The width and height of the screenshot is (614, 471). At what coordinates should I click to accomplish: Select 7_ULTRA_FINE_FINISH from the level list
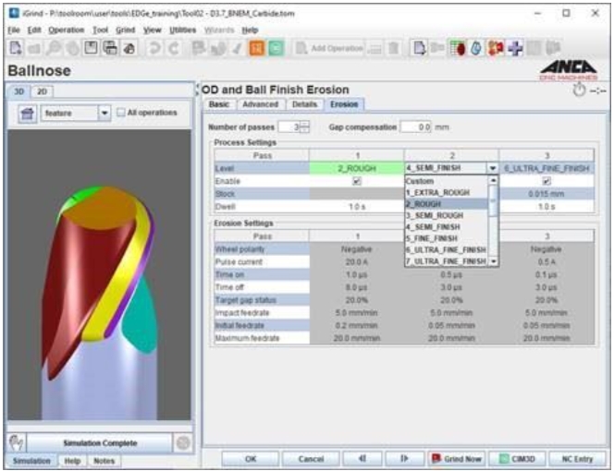click(447, 261)
